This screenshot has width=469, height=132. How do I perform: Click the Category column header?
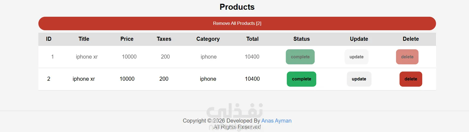pos(208,39)
